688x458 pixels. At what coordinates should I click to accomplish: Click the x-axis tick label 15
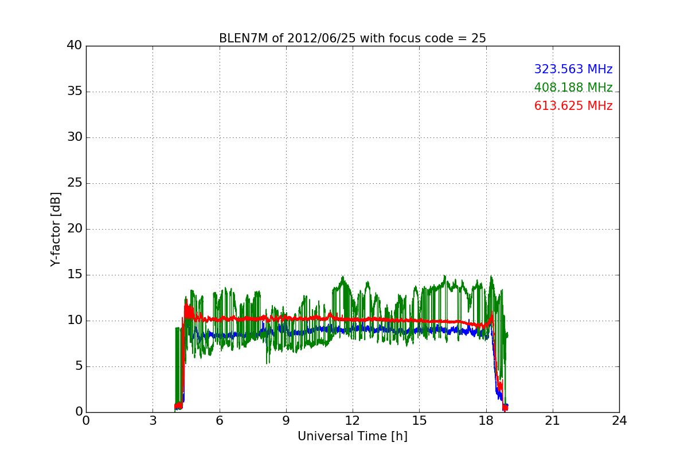coord(419,420)
